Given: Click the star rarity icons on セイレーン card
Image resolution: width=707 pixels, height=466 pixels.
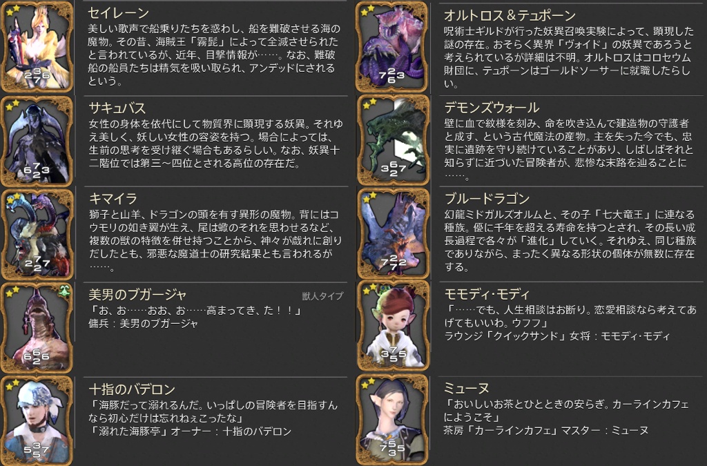Looking at the screenshot, I should 13,9.
